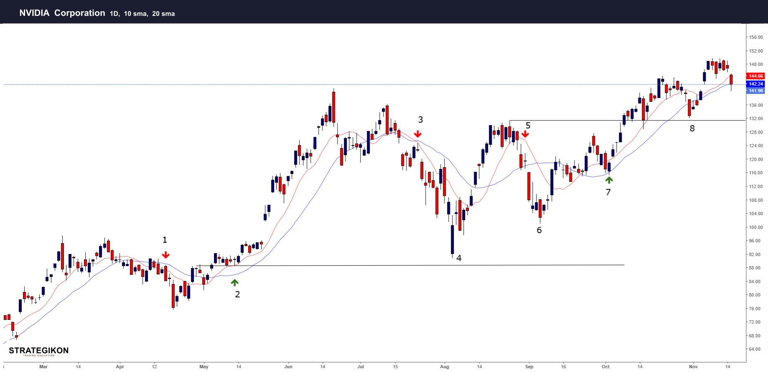
Task: Click the 152.00 price axis label
Action: [x=756, y=51]
